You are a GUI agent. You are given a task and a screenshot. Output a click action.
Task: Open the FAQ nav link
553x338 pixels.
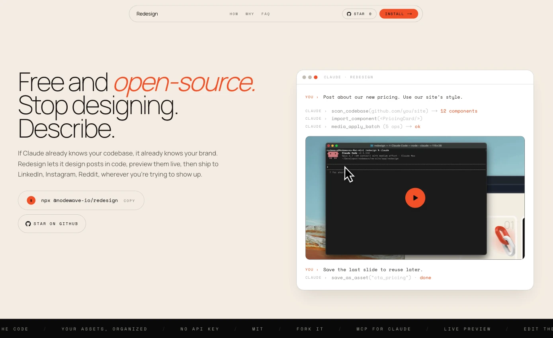tap(266, 14)
